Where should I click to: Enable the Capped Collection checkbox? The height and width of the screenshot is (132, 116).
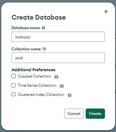(x=13, y=76)
